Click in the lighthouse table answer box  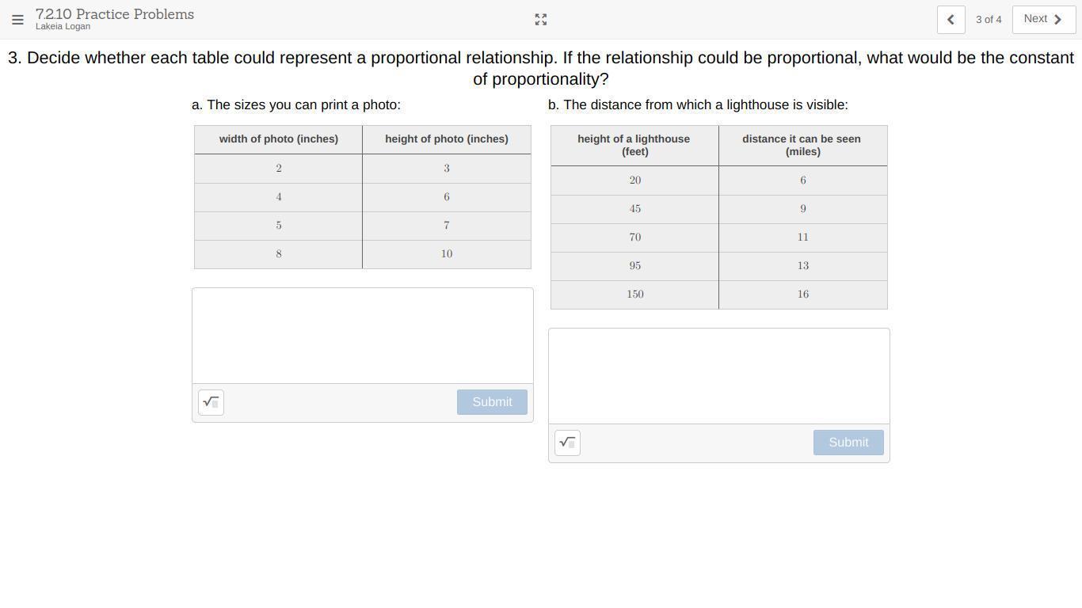pos(719,376)
